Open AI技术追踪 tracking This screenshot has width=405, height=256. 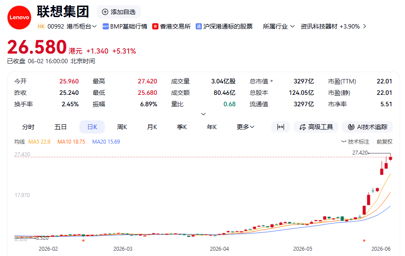(367, 127)
